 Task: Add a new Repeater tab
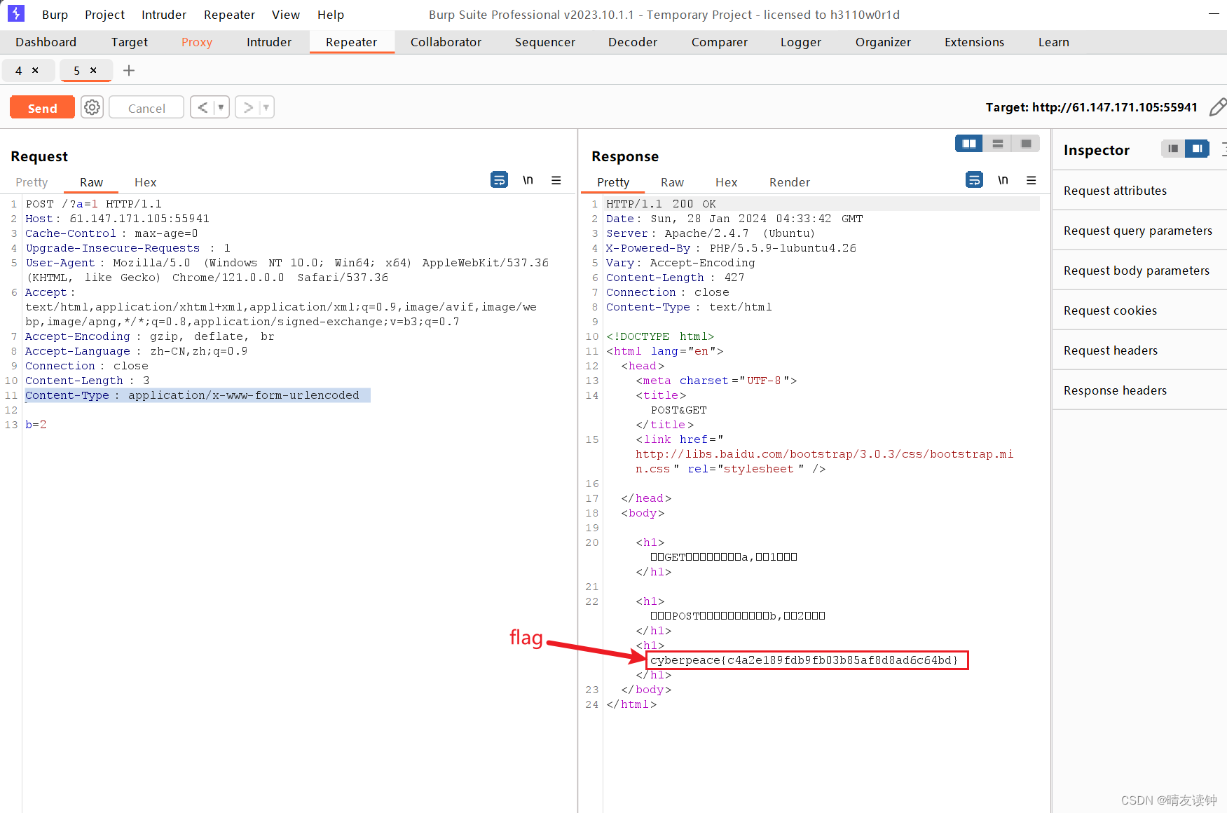(x=129, y=70)
